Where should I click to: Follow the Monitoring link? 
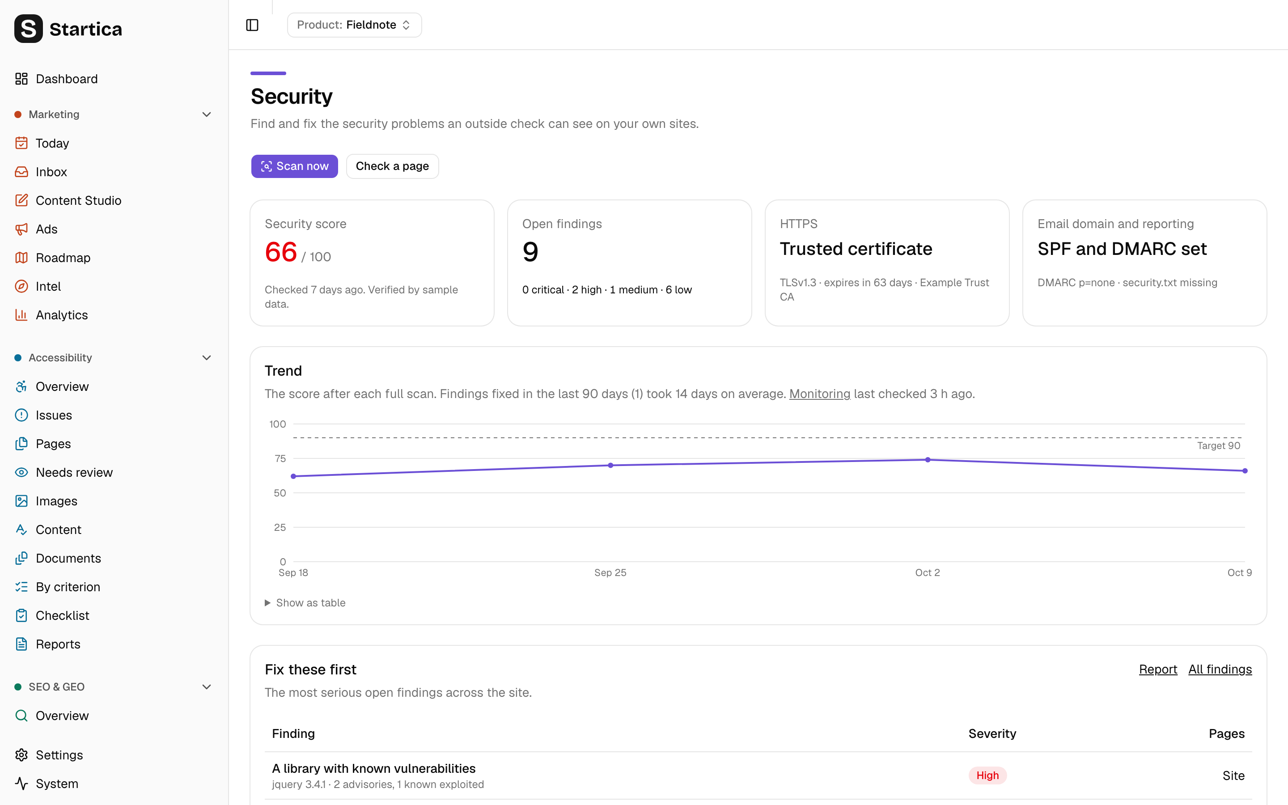click(x=820, y=394)
